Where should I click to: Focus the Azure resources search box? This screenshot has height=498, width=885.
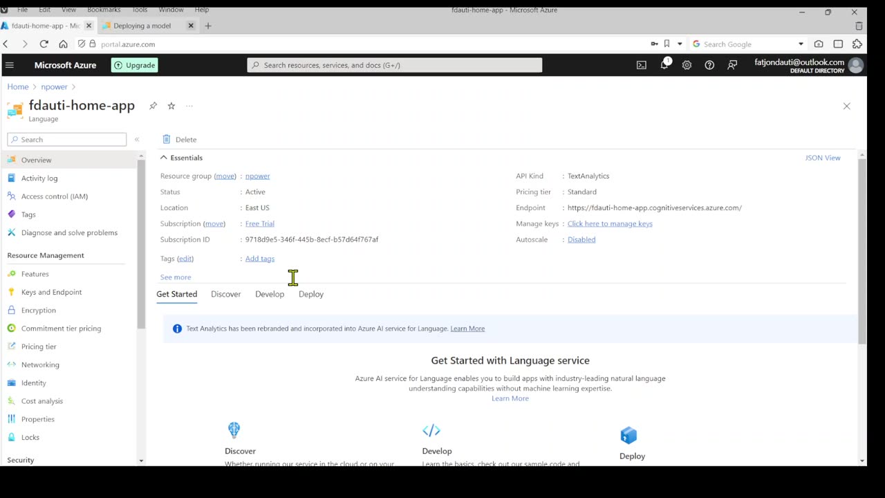point(395,65)
